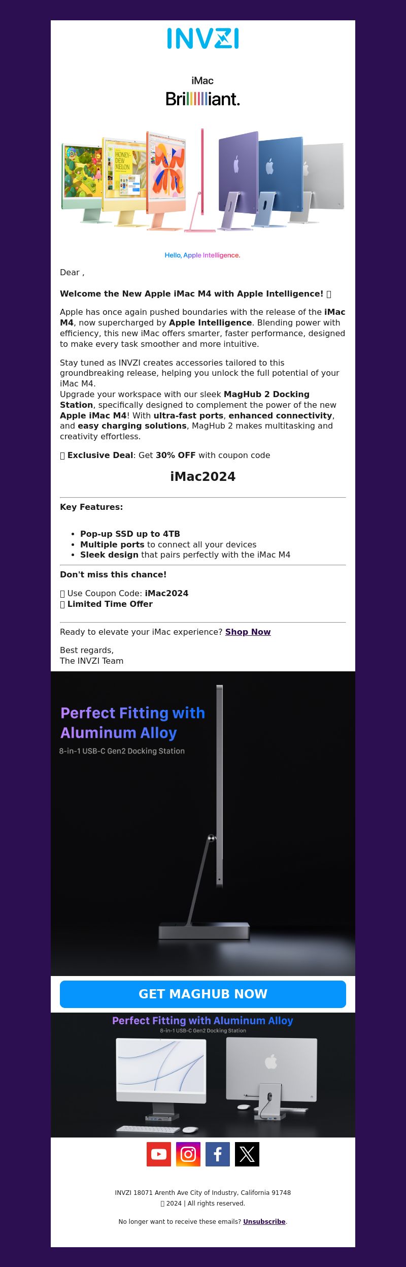Click the Facebook social icon
Screen dimensions: 406x1267
click(218, 1154)
